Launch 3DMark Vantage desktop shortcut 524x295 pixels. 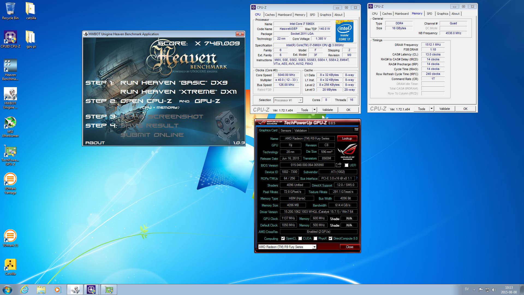(10, 184)
